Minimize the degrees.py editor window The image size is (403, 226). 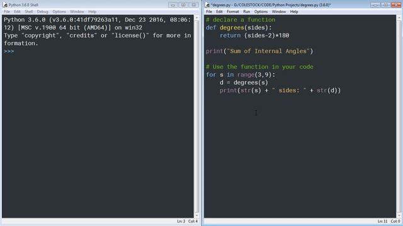[x=375, y=4]
